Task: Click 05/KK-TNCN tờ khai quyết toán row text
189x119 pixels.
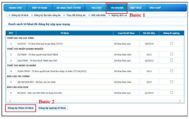Action: click(52, 71)
